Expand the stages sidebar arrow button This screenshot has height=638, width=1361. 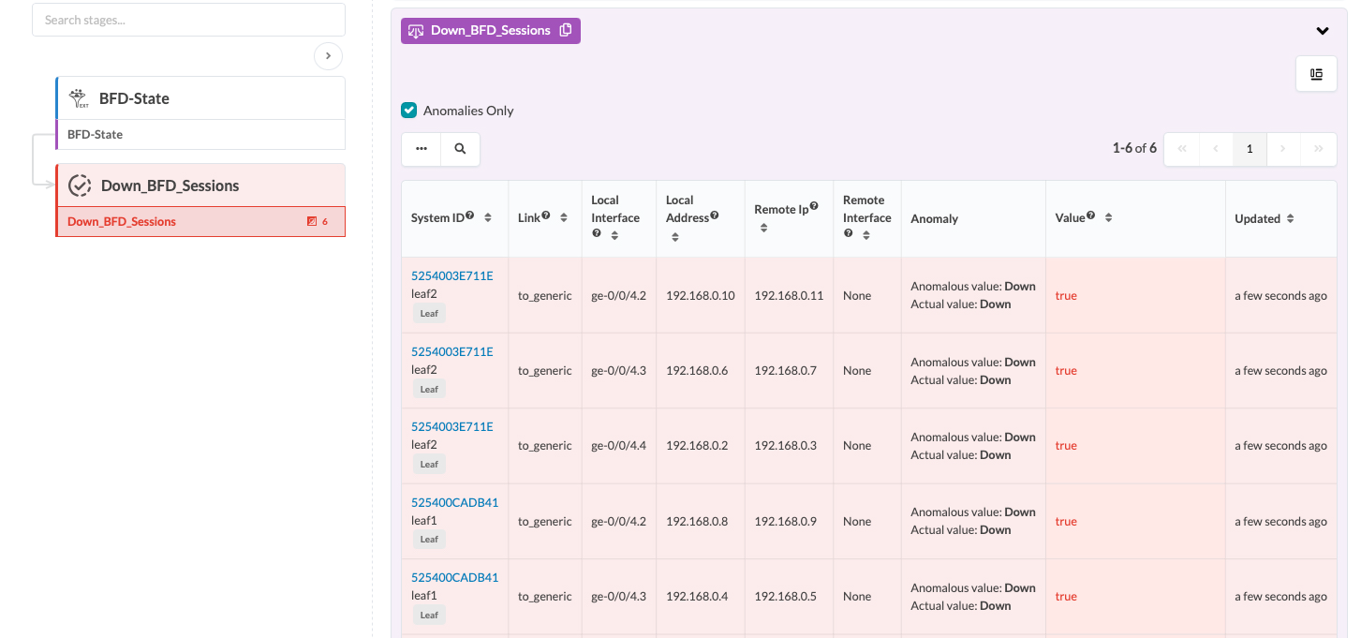point(328,56)
